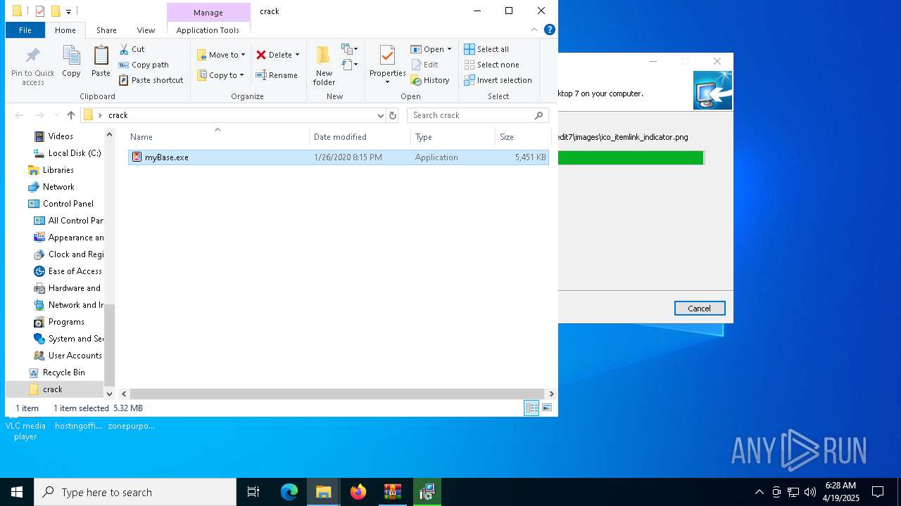Open address bar history dropdown

point(381,115)
